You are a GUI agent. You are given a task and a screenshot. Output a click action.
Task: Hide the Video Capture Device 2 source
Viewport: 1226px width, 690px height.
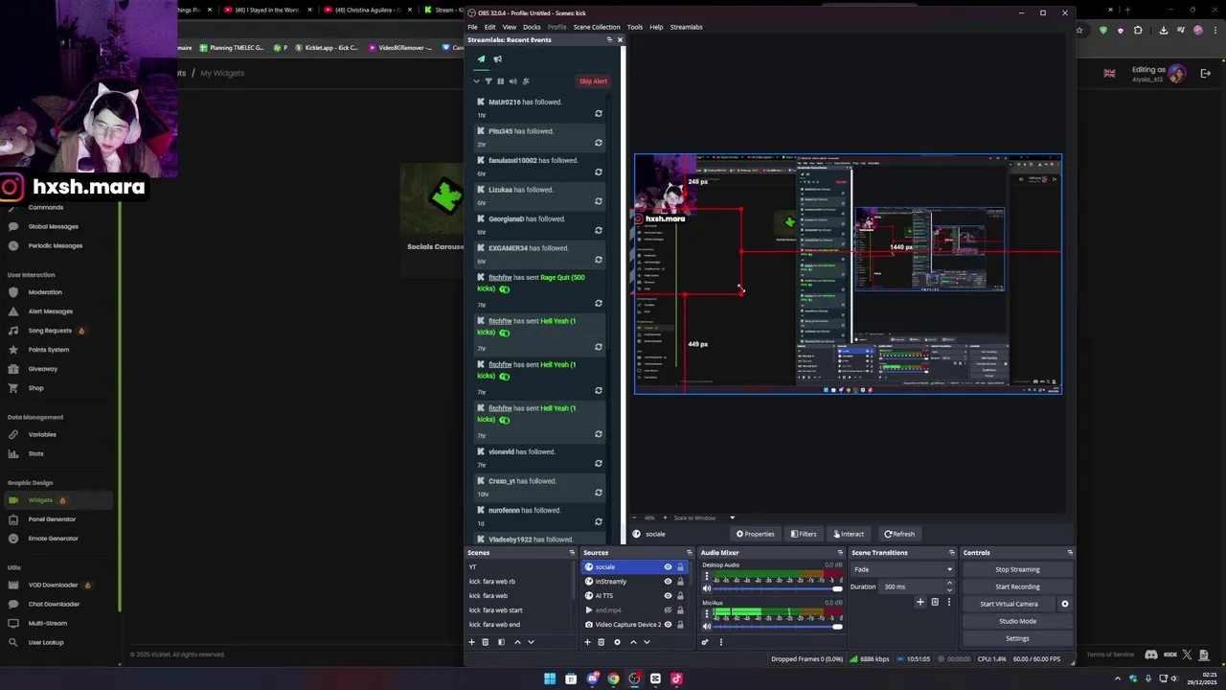tap(668, 625)
